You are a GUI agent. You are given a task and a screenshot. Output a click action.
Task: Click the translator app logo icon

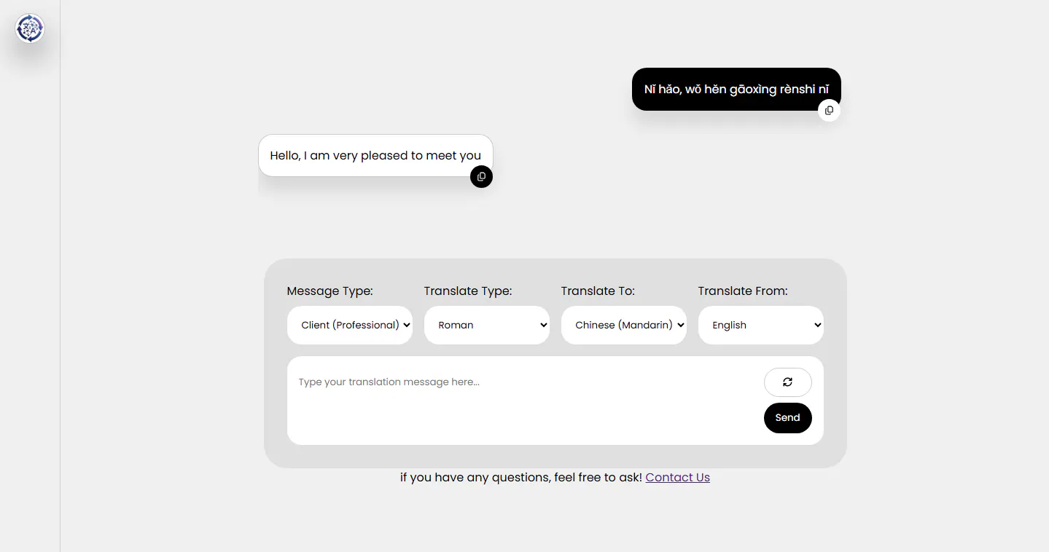(30, 28)
